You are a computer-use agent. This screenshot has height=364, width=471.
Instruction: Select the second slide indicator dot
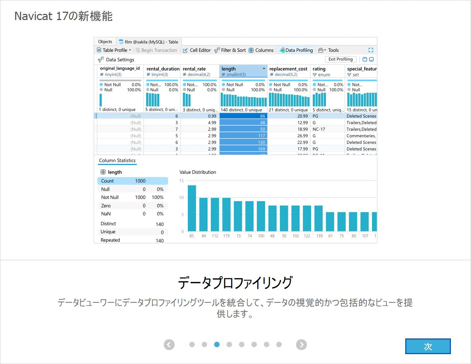click(204, 344)
